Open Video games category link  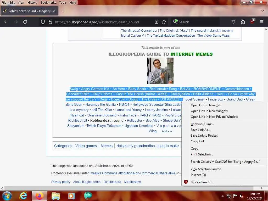pyautogui.click(x=86, y=146)
